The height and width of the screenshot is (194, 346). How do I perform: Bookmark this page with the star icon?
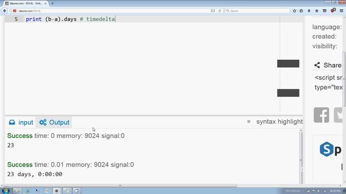tap(294, 11)
